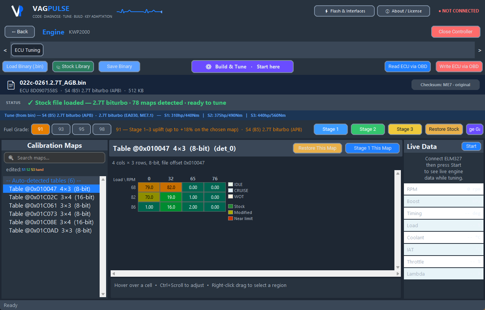Select Table @0x01C061 3×3 (8-bit)
Viewport: 485px width, 310px height.
[51, 206]
